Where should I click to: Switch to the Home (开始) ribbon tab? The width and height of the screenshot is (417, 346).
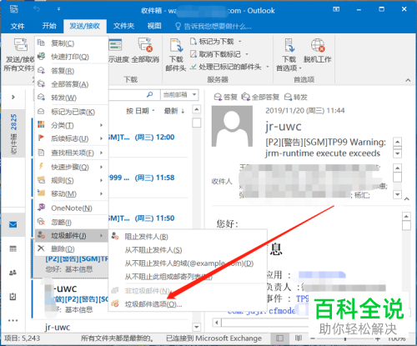[x=49, y=26]
